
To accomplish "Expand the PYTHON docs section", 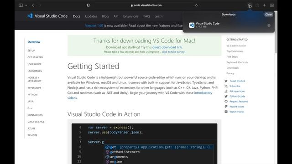I will [32, 95].
